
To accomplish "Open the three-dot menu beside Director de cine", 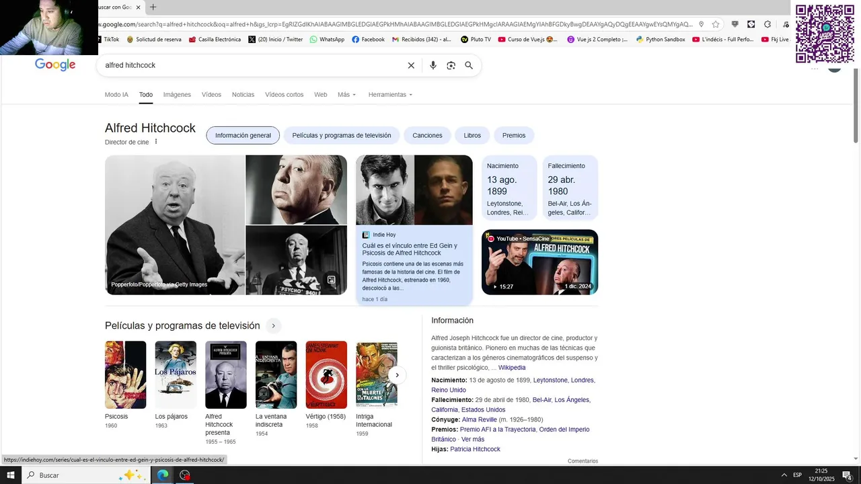I will 156,142.
